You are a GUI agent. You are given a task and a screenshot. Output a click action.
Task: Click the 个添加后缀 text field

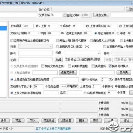tap(70, 86)
